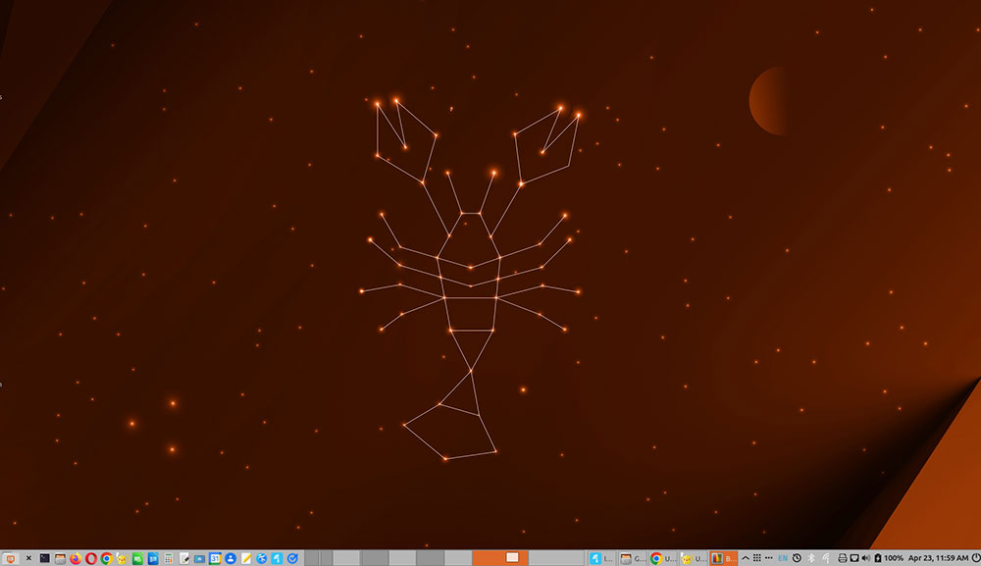Open the blue contacts app
The width and height of the screenshot is (981, 566).
pyautogui.click(x=230, y=557)
